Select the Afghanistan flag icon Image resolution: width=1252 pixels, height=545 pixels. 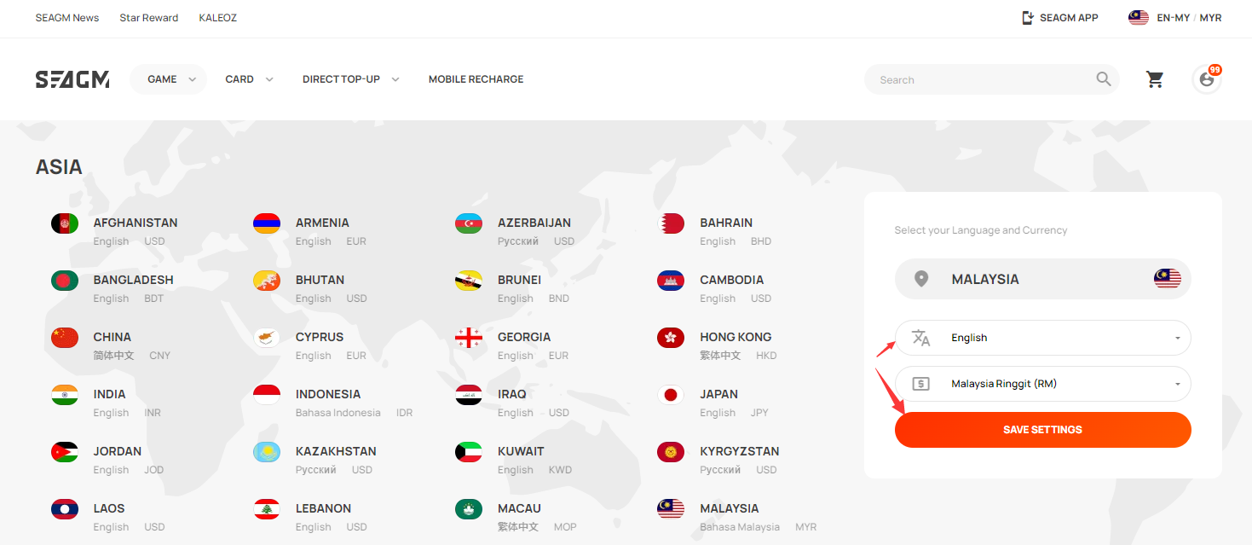65,223
